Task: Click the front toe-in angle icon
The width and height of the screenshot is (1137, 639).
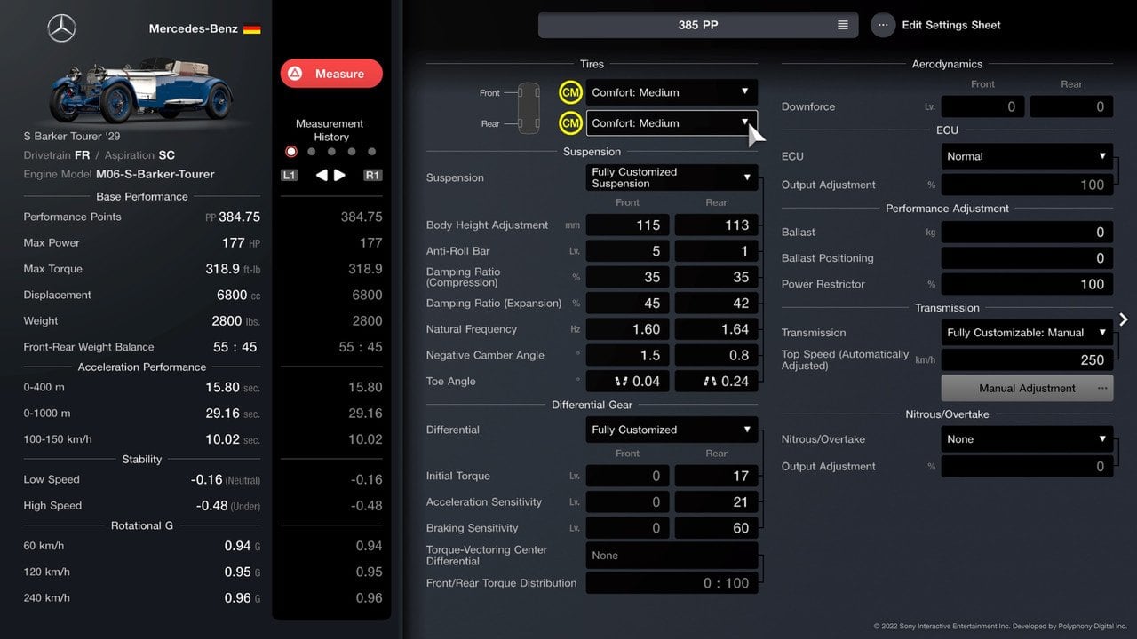Action: (620, 382)
